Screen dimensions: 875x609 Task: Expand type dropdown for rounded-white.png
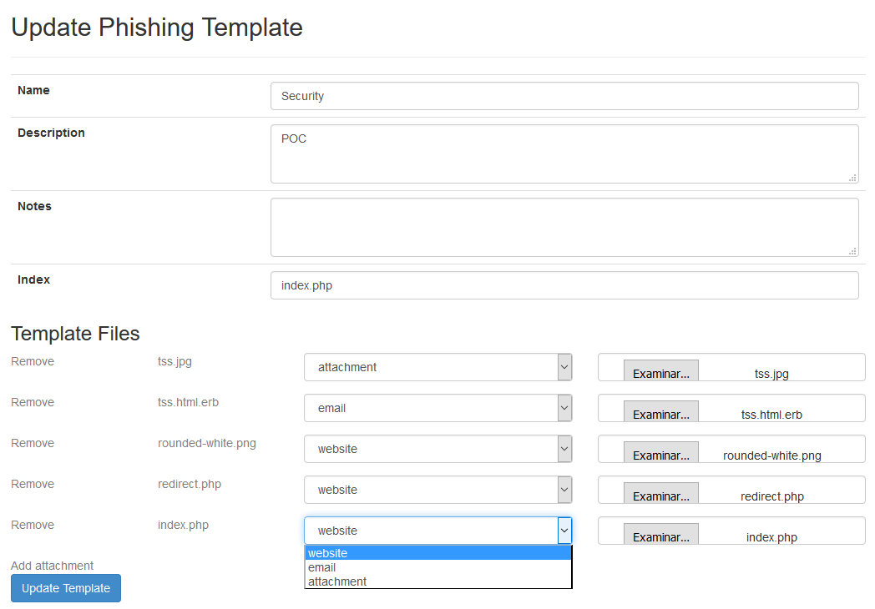tap(437, 449)
